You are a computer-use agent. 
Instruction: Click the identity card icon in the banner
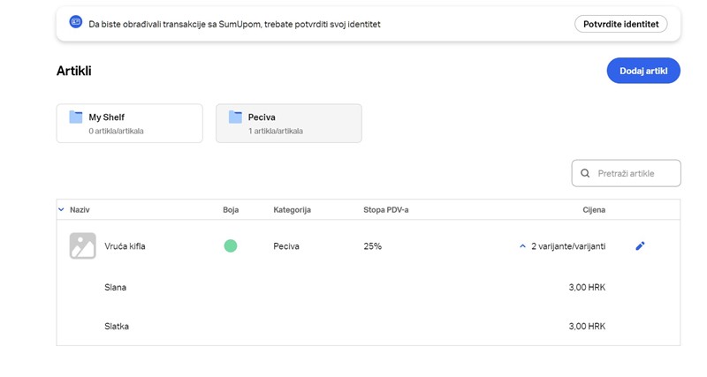click(76, 24)
